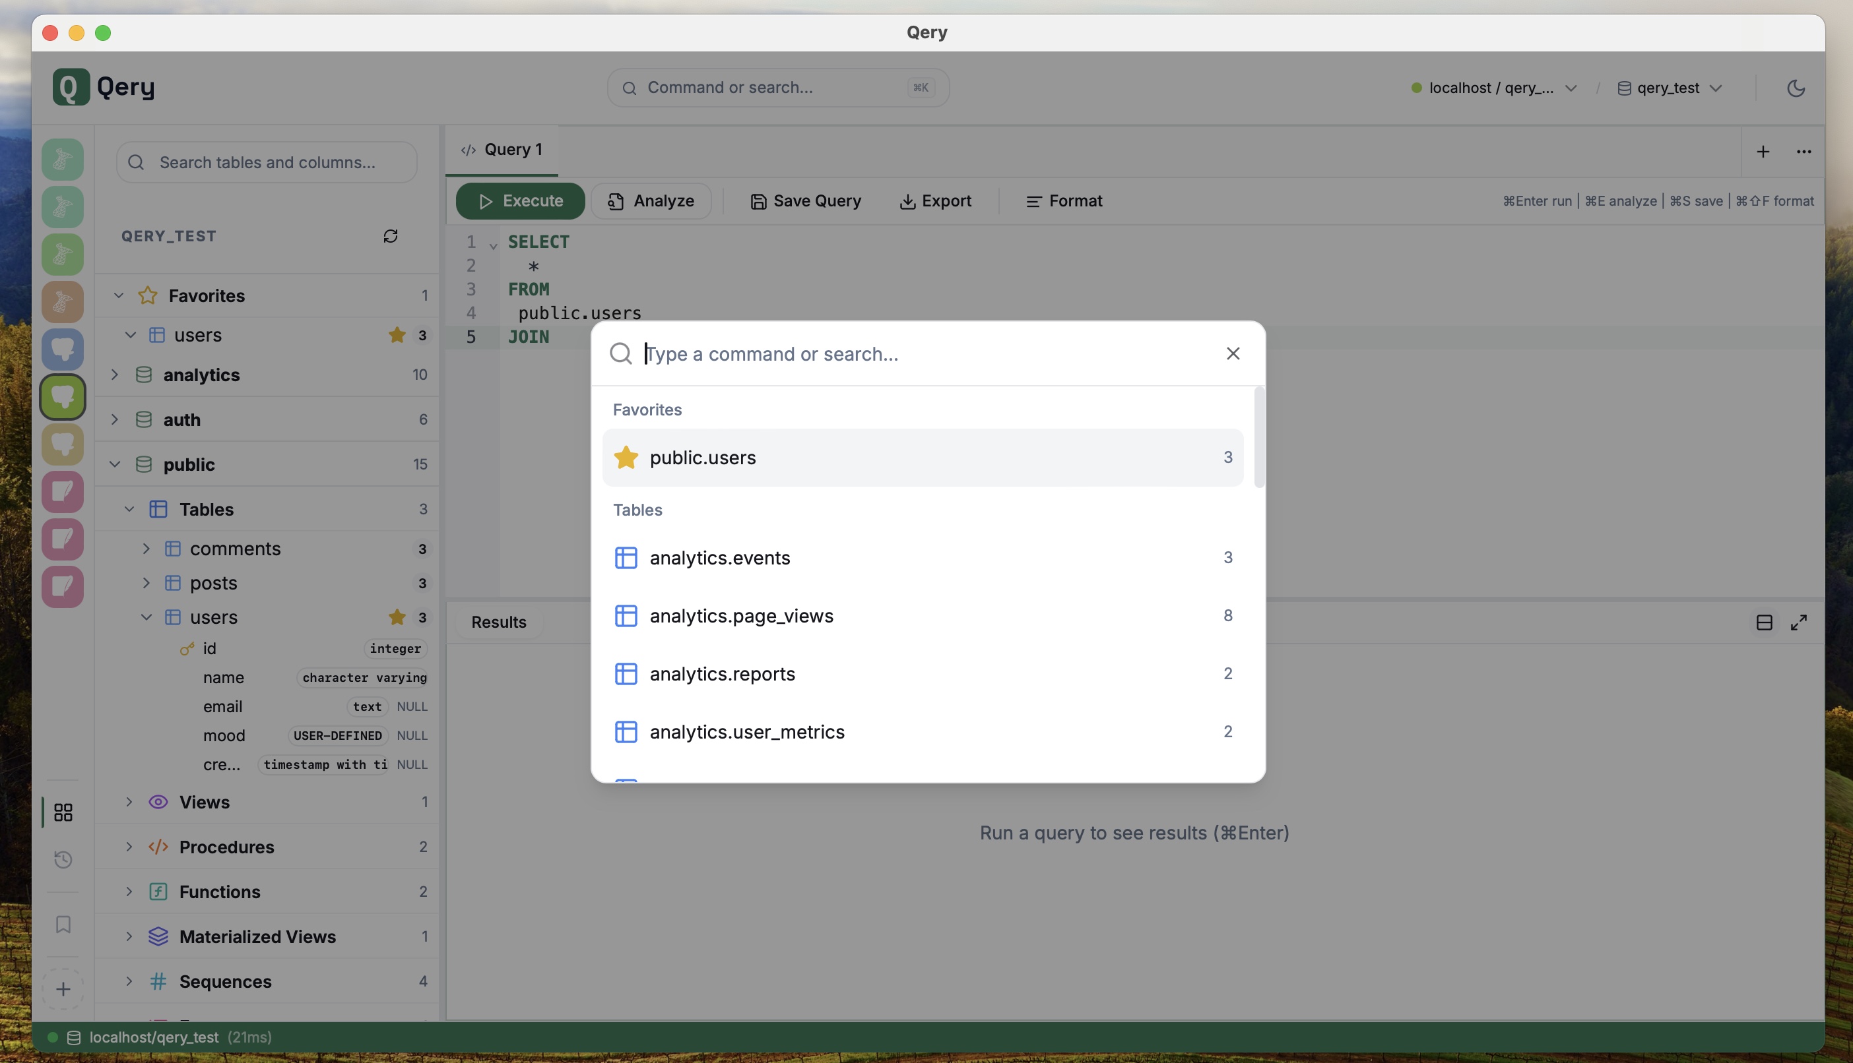
Task: Click the add connection plus in sidebar
Action: point(63,989)
